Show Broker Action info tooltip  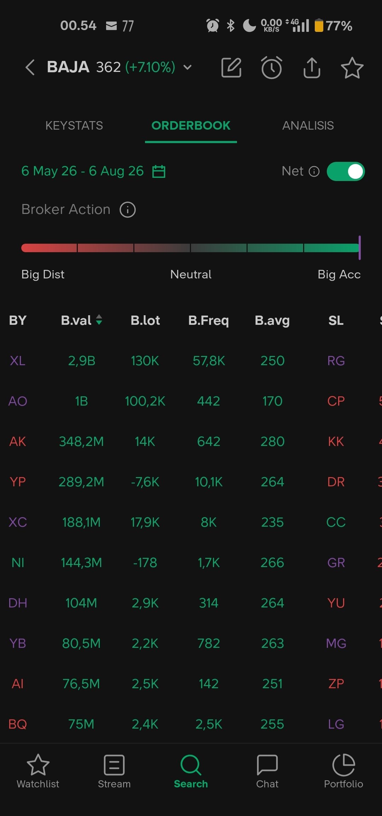128,210
